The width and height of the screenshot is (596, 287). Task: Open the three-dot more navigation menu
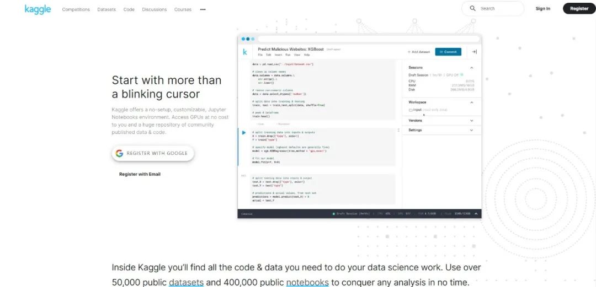point(203,9)
